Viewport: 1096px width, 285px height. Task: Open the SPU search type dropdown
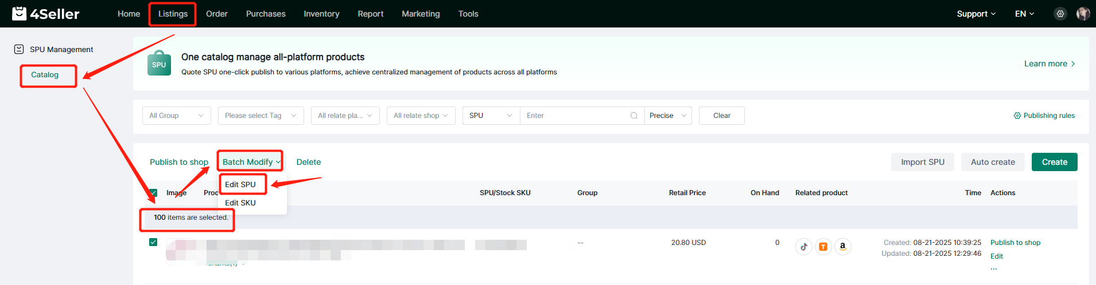tap(491, 116)
